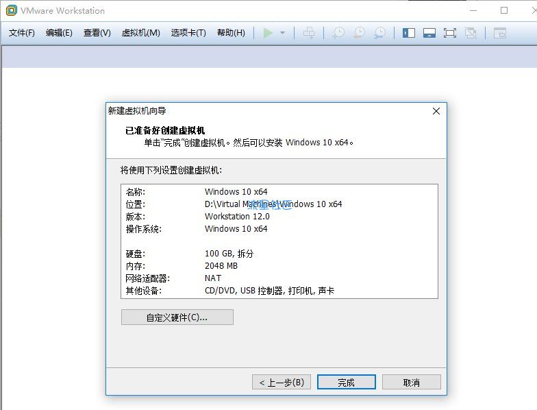The image size is (537, 410).
Task: Click the VMware Workstation logo icon
Action: pyautogui.click(x=11, y=10)
